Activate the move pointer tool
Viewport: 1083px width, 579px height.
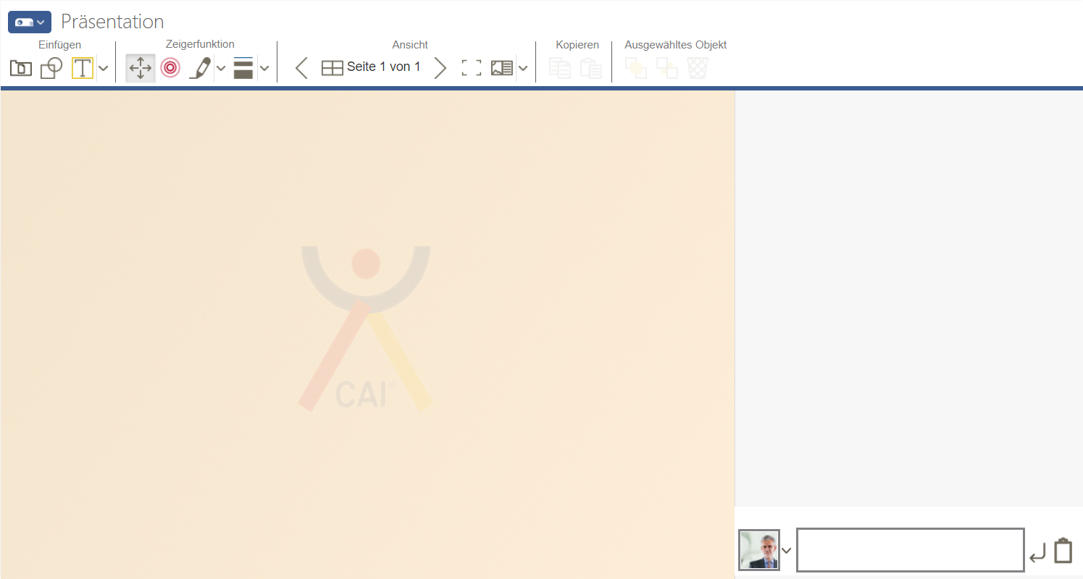pyautogui.click(x=140, y=68)
